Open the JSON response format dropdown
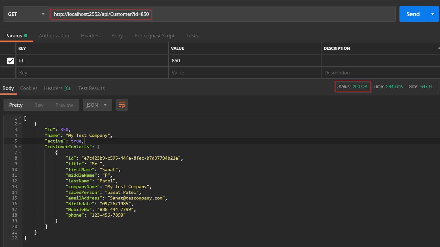440x247 pixels. click(97, 105)
